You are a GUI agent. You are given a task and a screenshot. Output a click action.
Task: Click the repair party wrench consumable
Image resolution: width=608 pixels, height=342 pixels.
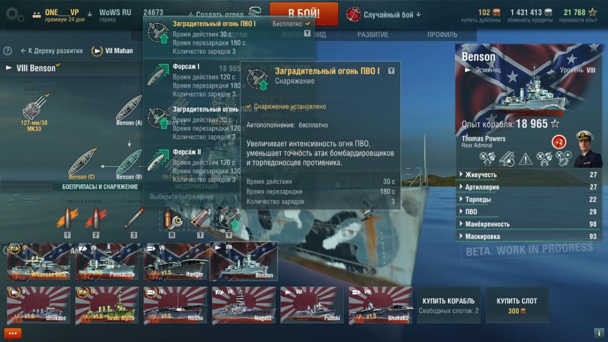click(172, 218)
